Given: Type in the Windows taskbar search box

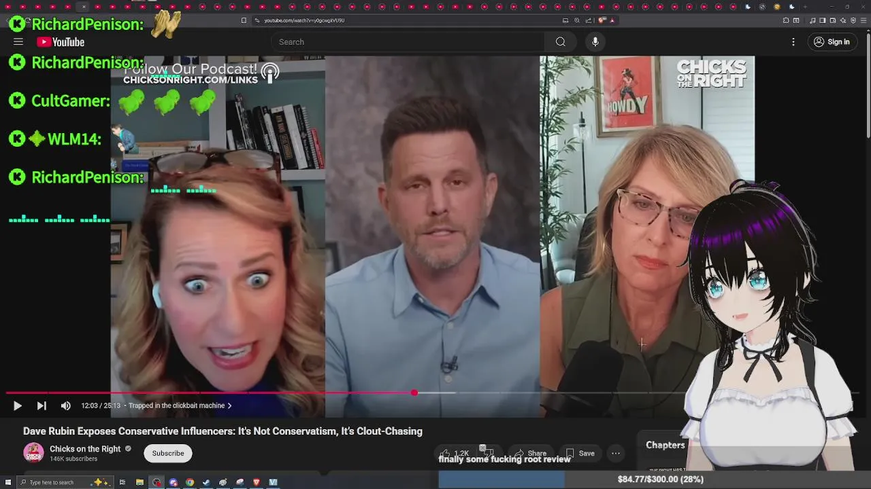Looking at the screenshot, I should (66, 482).
